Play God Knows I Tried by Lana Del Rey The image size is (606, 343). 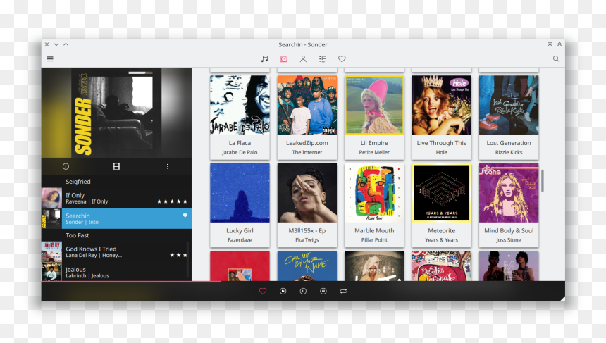[116, 251]
